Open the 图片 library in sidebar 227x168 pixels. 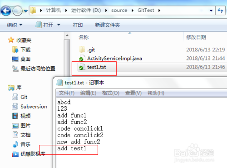21,125
